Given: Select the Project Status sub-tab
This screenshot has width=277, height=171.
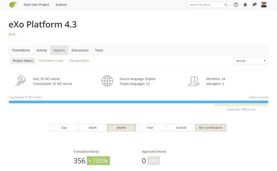Looking at the screenshot, I should coord(23,60).
